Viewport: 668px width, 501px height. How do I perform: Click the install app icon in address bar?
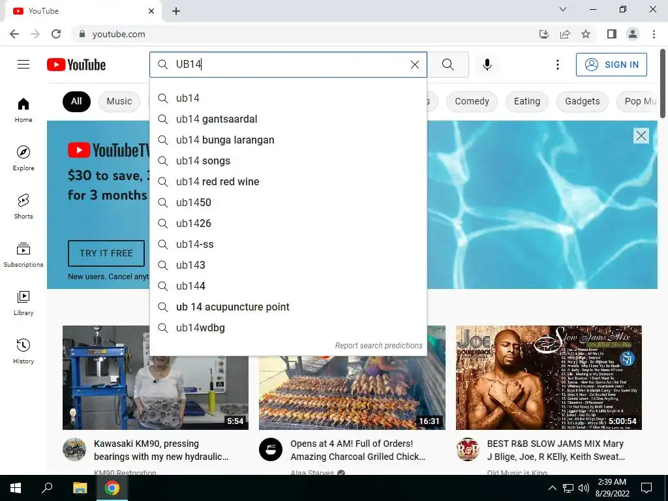point(544,34)
